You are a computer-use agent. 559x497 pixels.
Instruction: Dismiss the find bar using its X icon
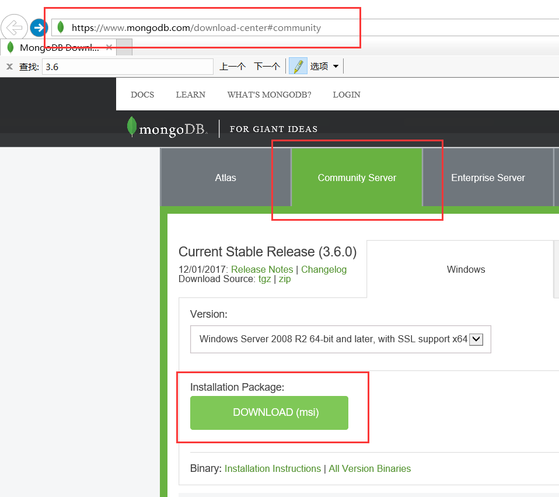tap(9, 66)
